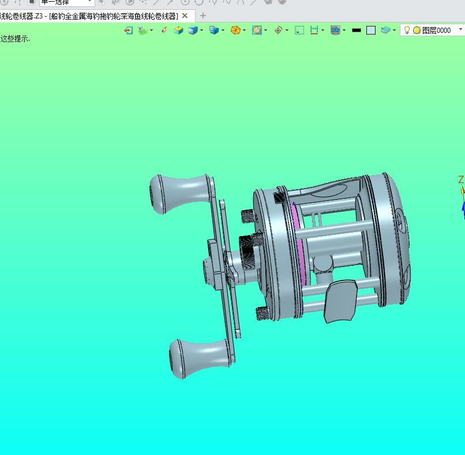465x455 pixels.
Task: Click the dimension measure bracket icon
Action: click(x=314, y=30)
